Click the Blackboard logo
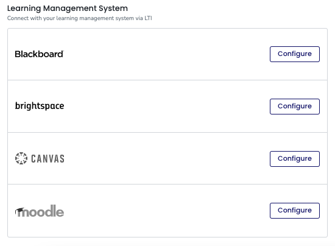 point(40,54)
